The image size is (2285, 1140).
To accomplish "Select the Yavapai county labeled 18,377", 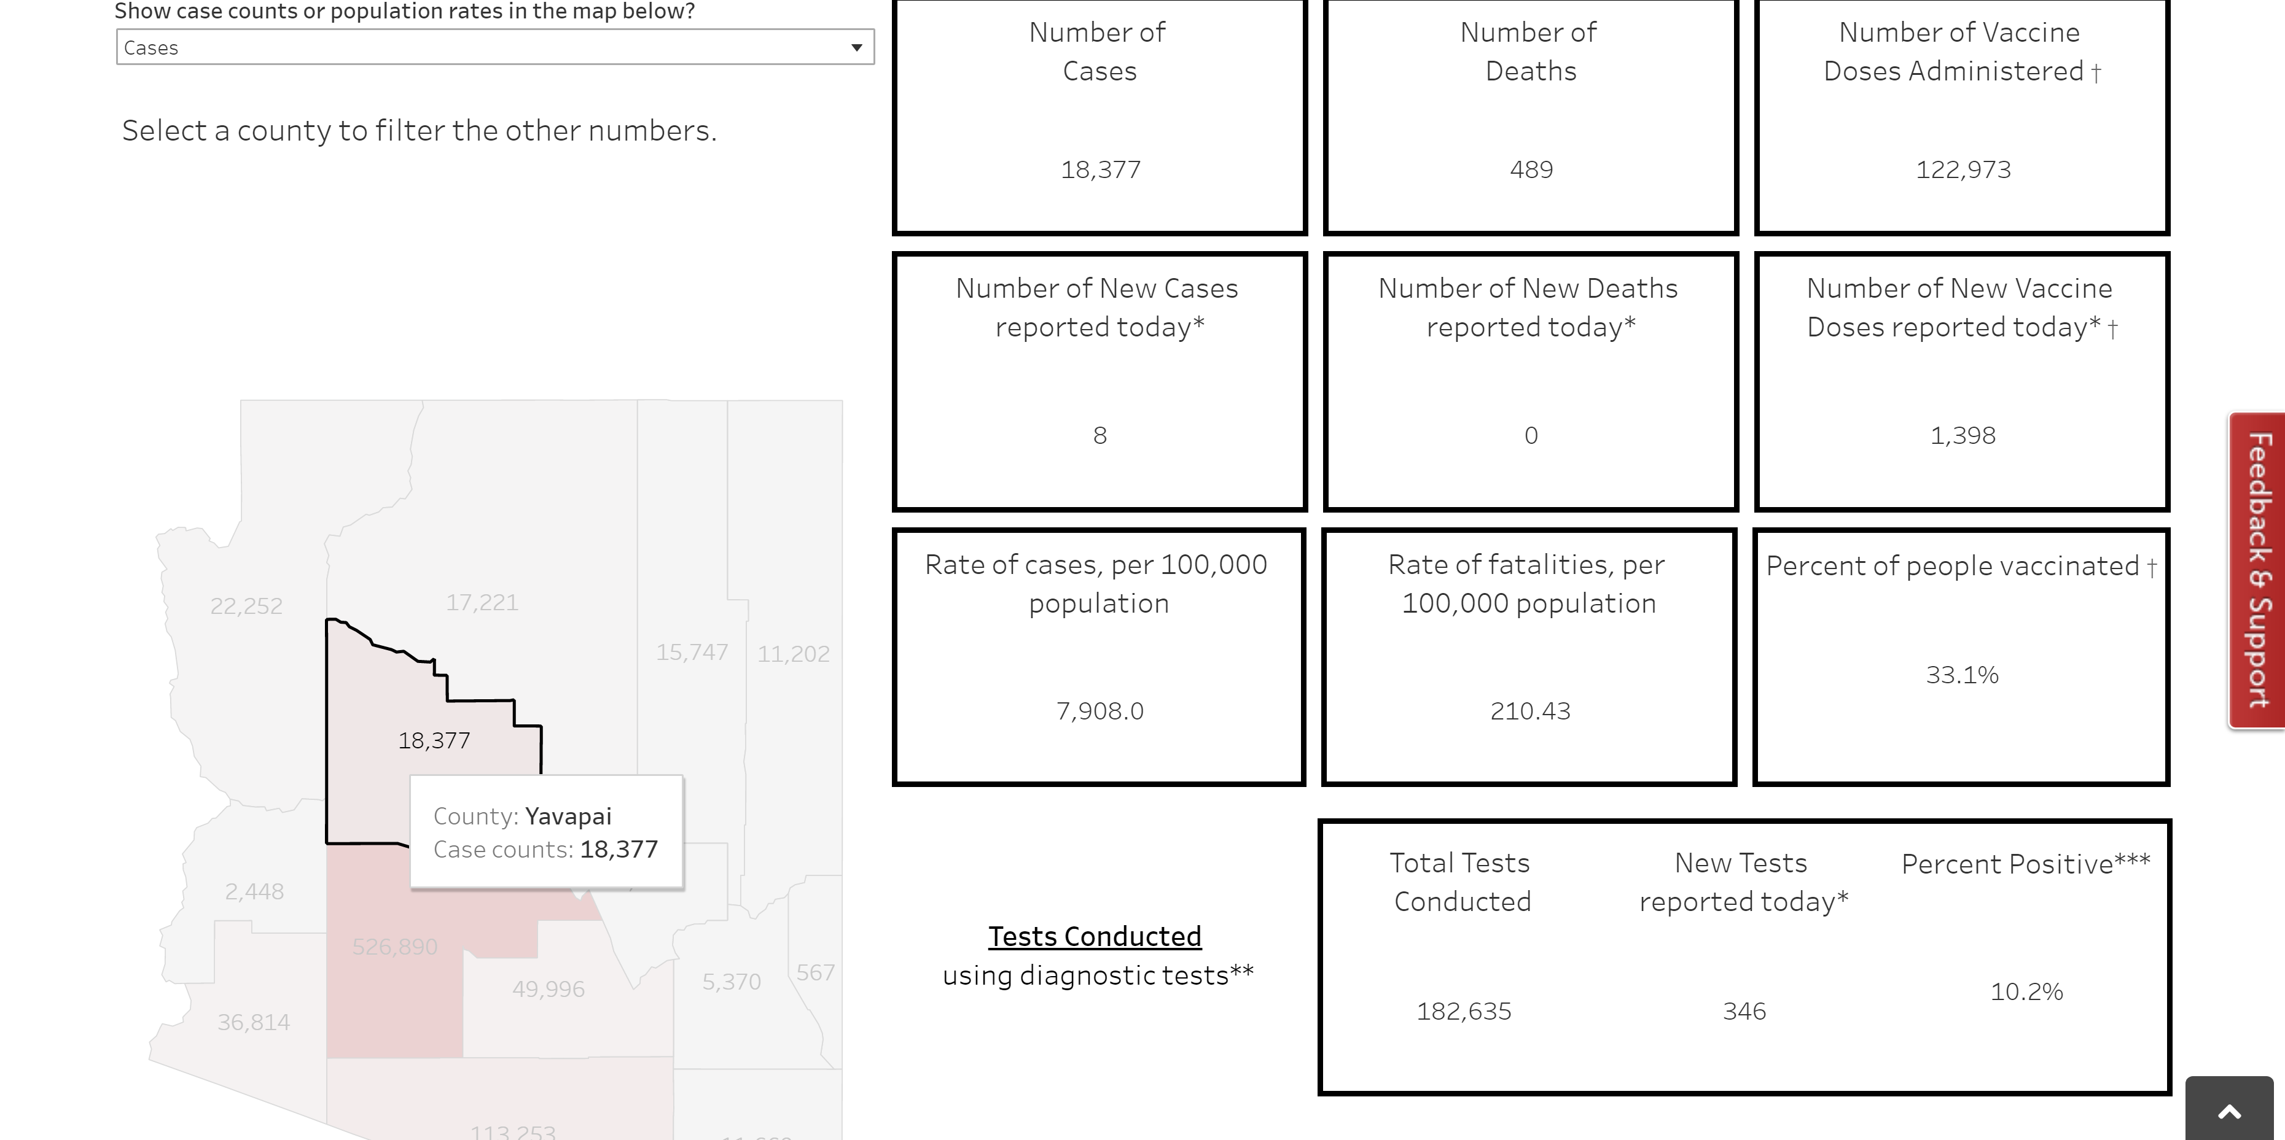I will coord(433,740).
